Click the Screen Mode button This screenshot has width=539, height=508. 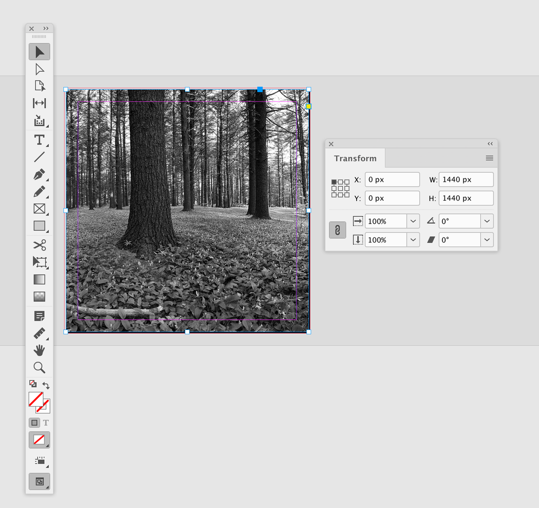(x=39, y=482)
